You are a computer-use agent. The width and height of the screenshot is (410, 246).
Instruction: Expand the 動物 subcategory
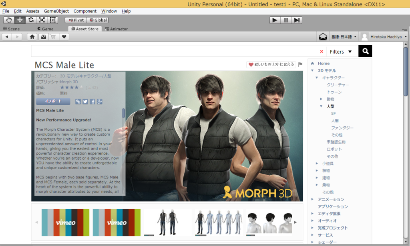click(x=321, y=99)
